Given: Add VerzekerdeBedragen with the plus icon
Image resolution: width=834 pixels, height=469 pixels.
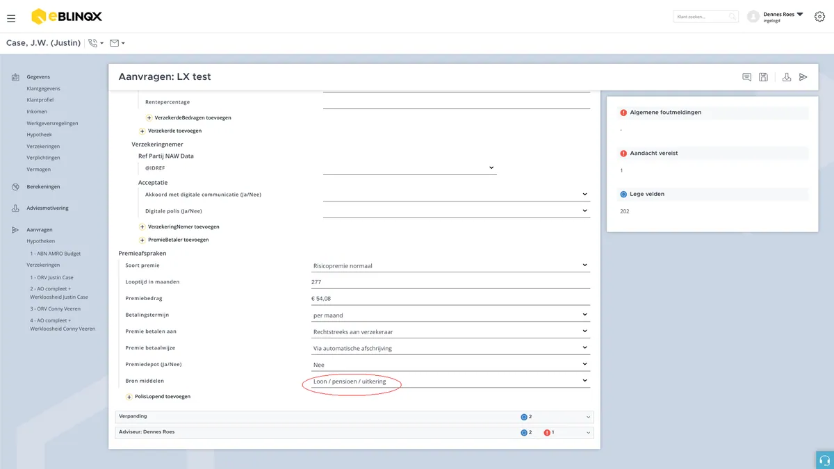Looking at the screenshot, I should 149,118.
